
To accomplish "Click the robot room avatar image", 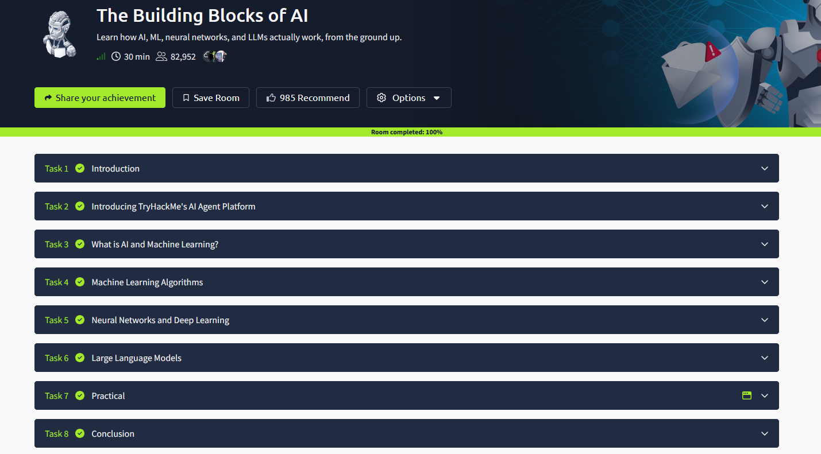I will pos(59,35).
